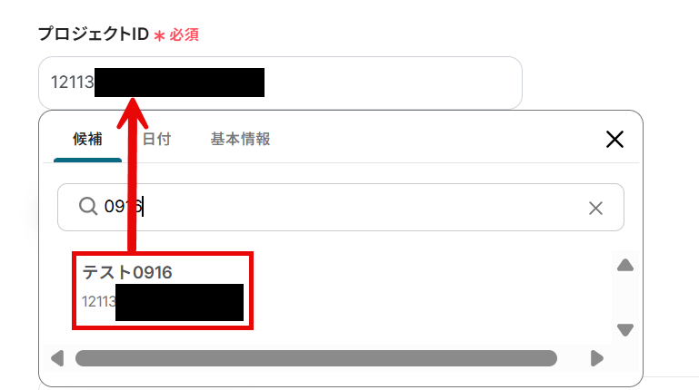
Task: Switch to the 候補 tab
Action: click(87, 139)
